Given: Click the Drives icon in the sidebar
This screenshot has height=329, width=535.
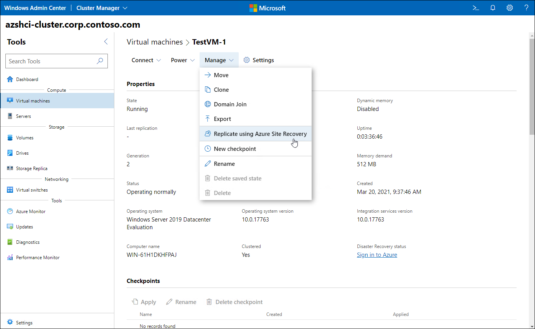Looking at the screenshot, I should [x=10, y=153].
